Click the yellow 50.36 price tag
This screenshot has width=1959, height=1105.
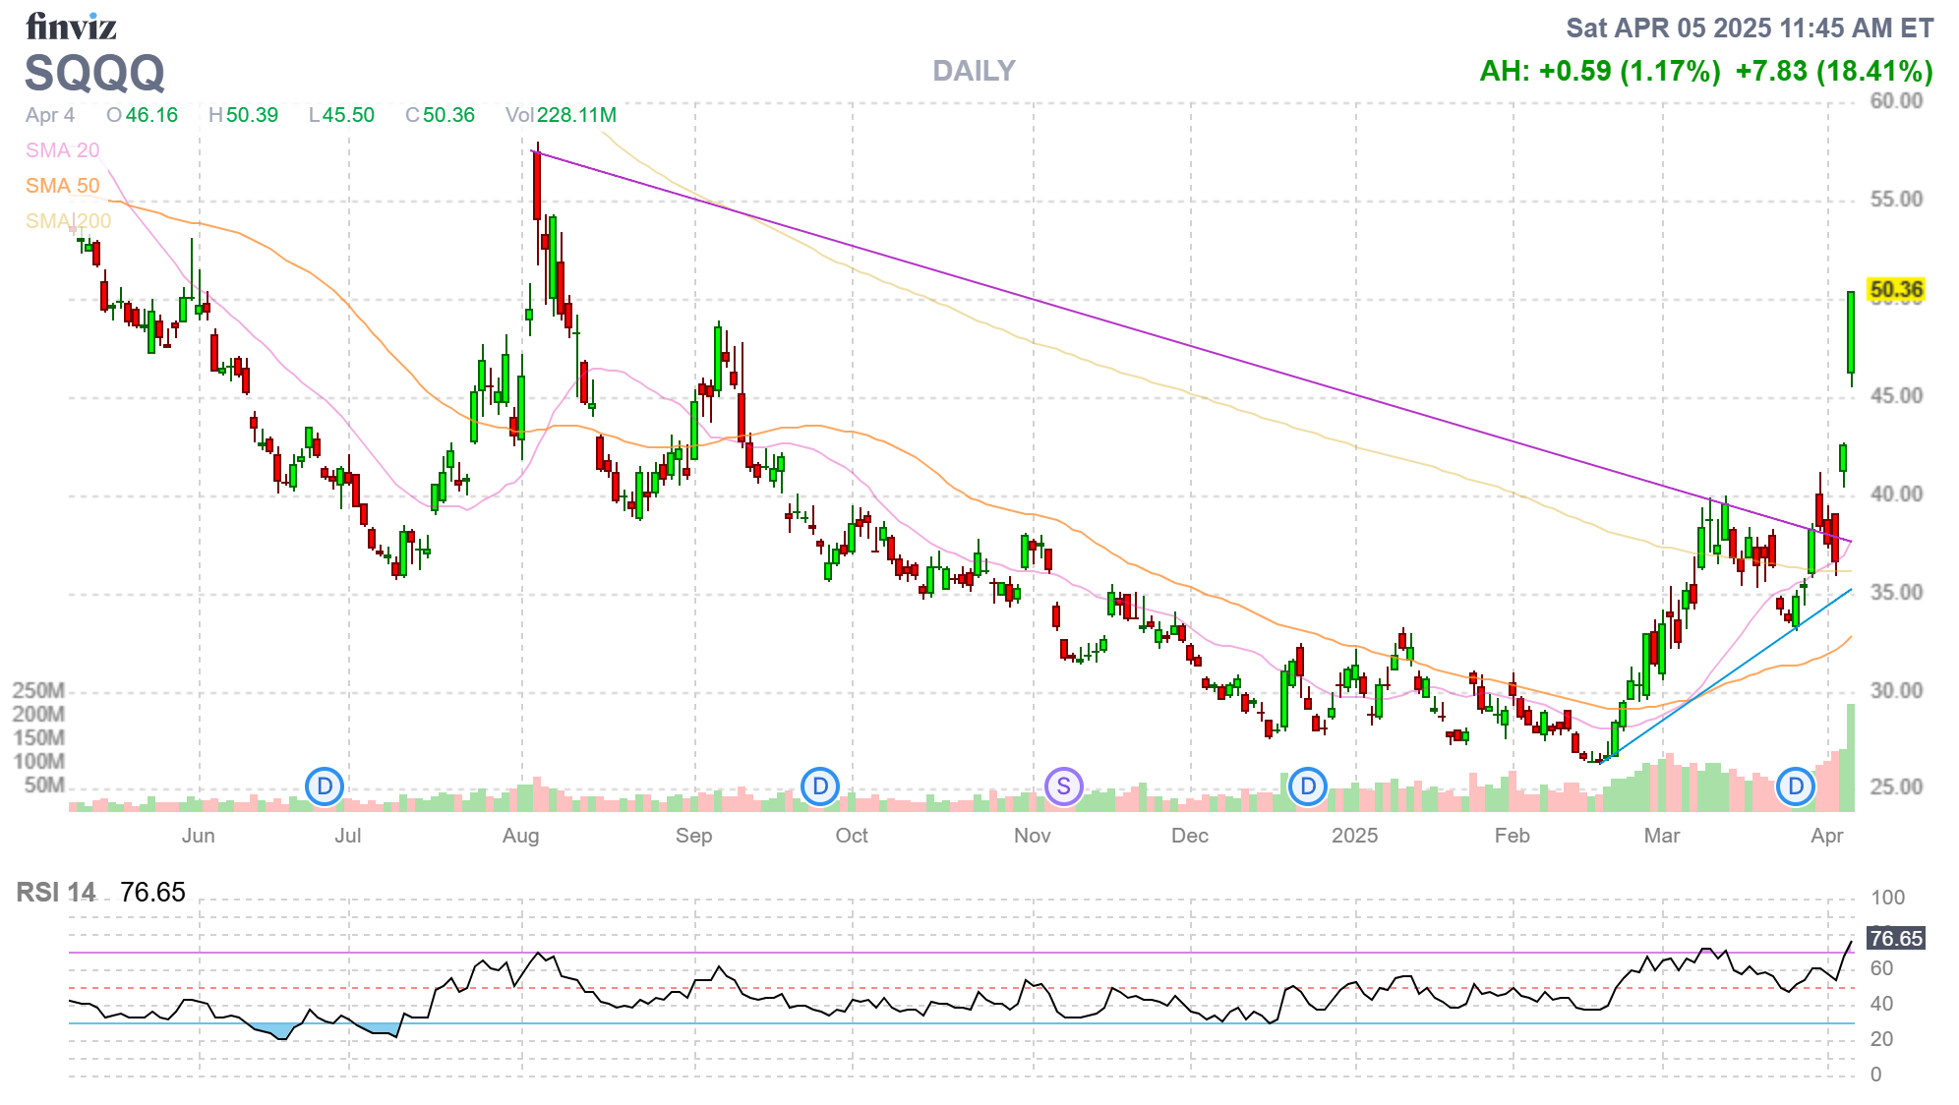click(x=1895, y=290)
